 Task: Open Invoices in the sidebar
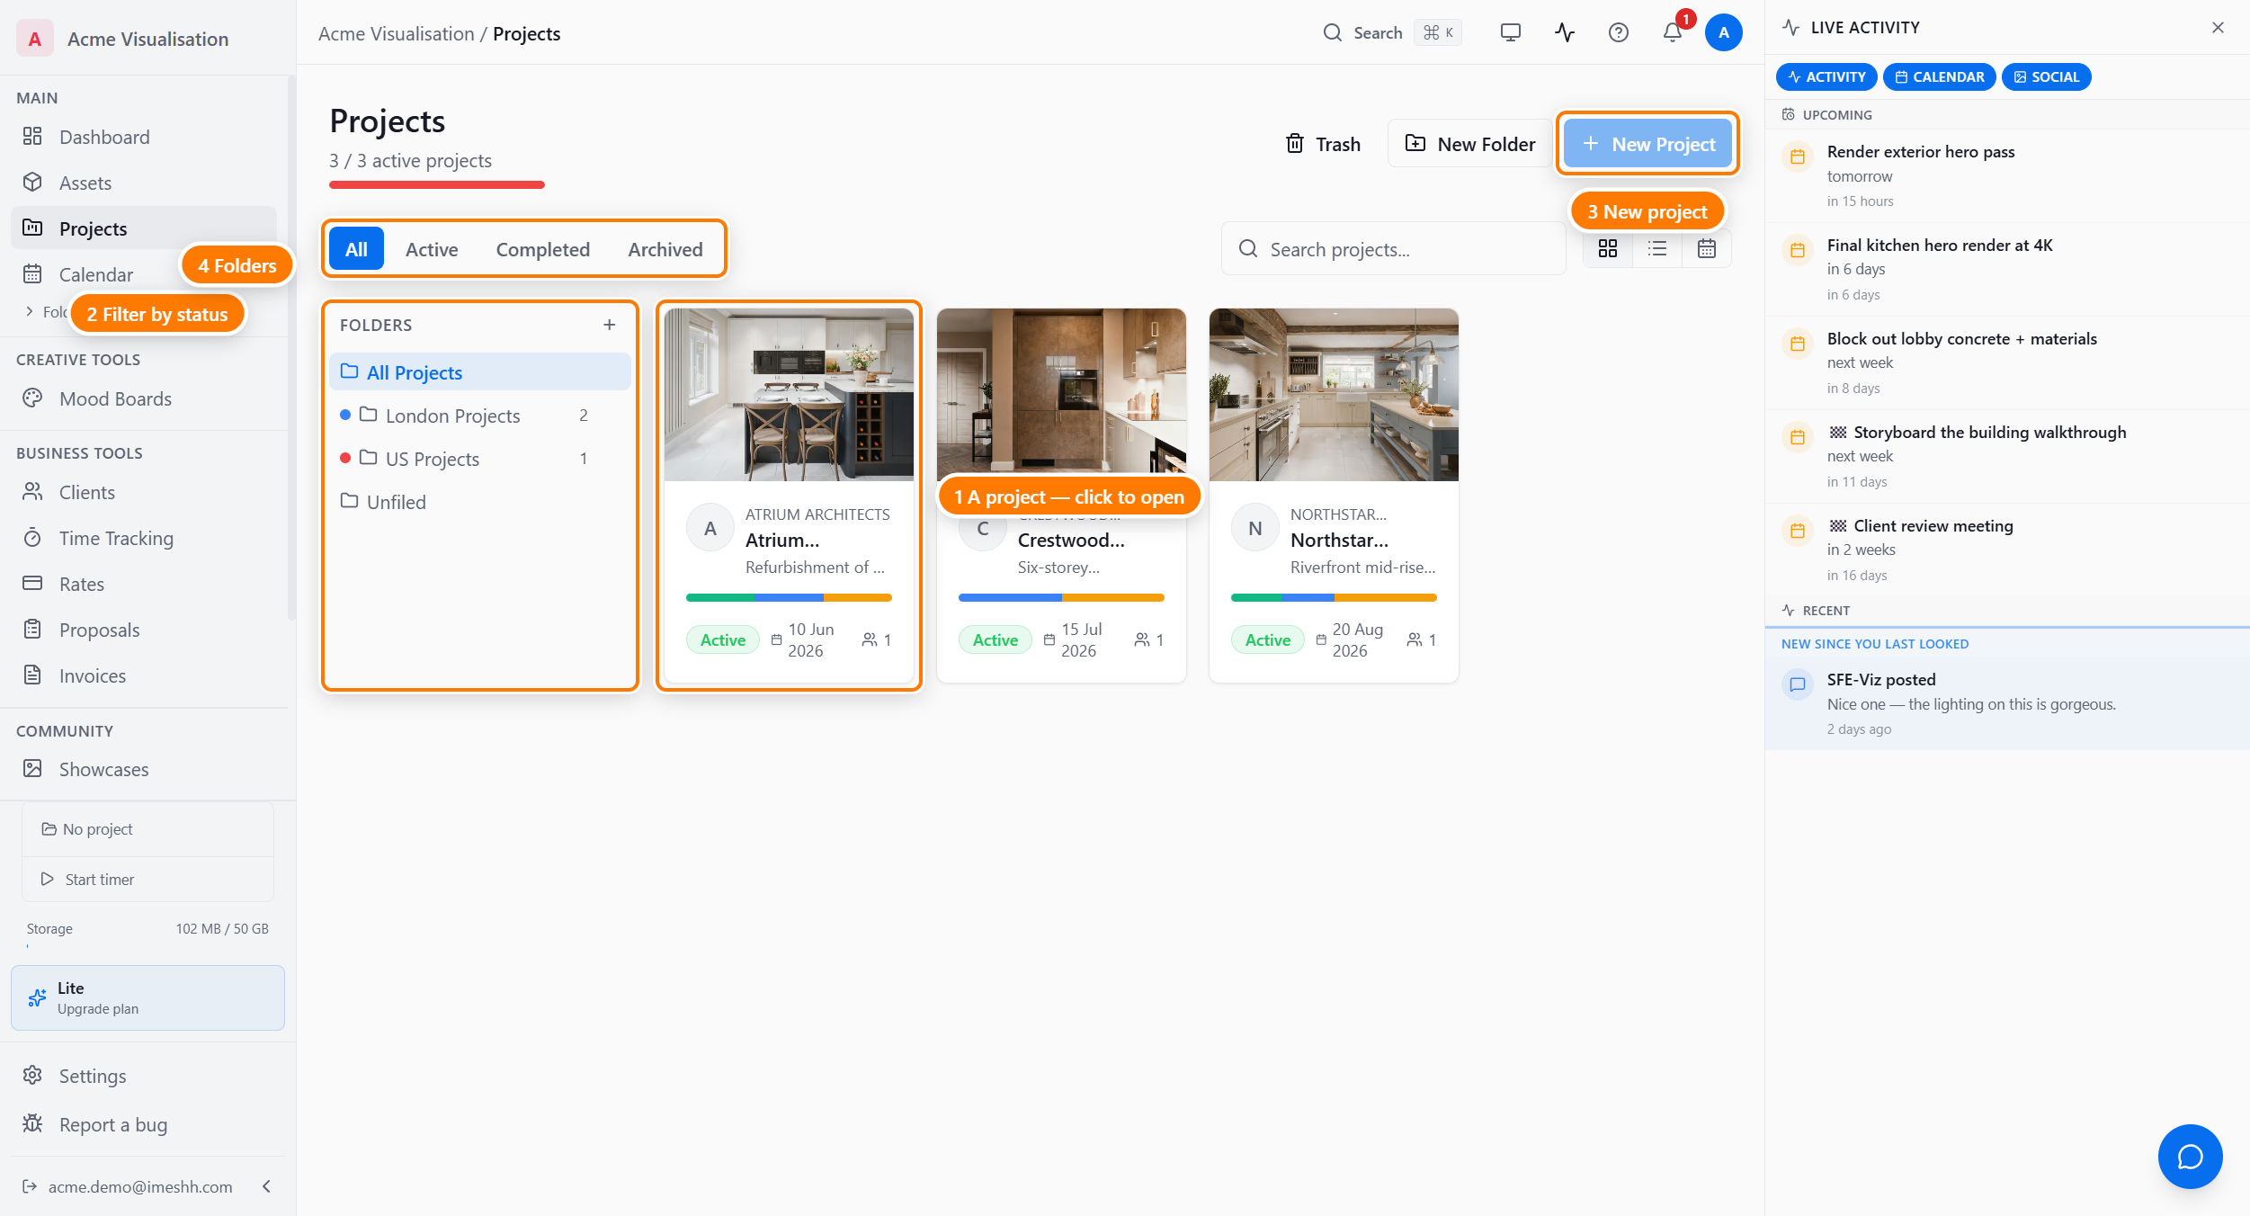[x=144, y=675]
